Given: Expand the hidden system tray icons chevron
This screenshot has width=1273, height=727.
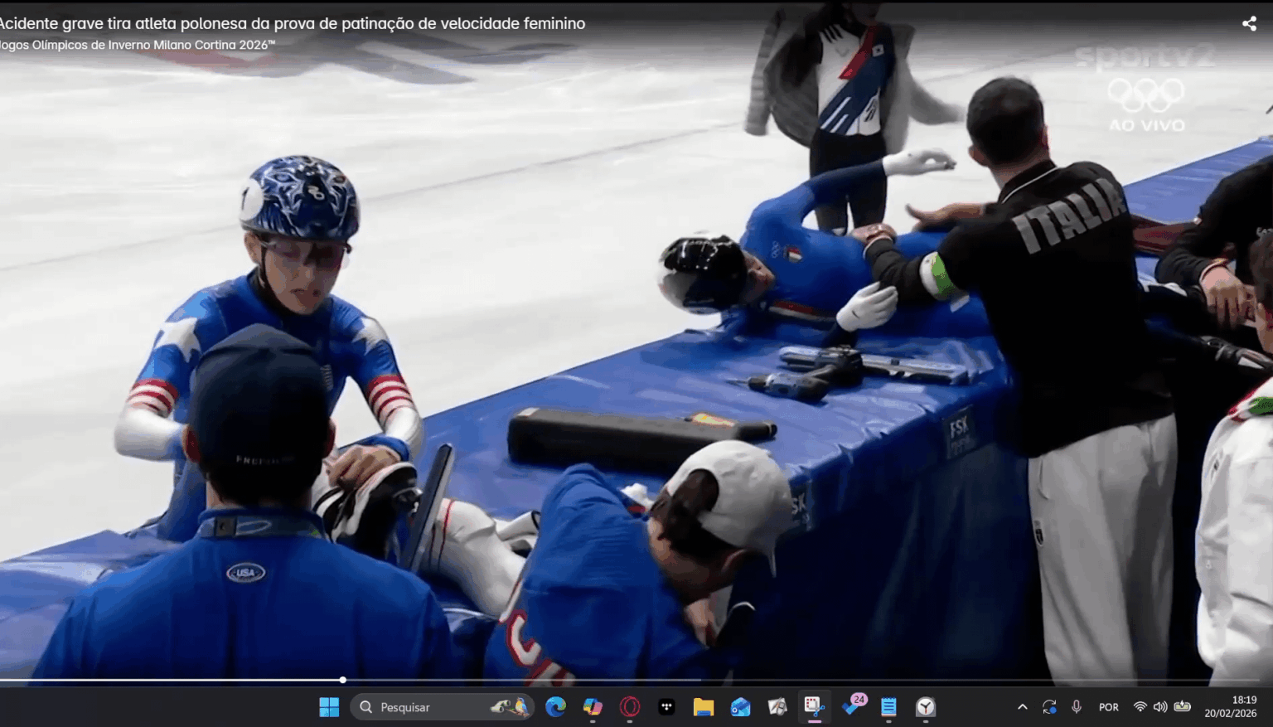Looking at the screenshot, I should (x=1022, y=707).
